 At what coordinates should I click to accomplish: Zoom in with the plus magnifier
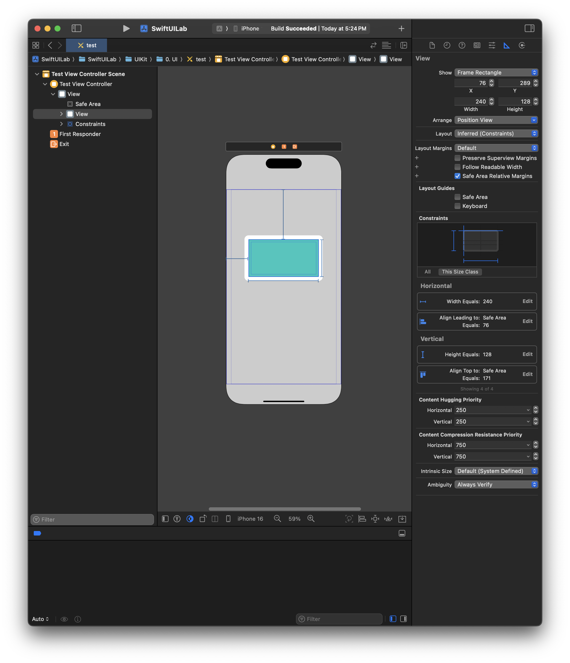pyautogui.click(x=311, y=519)
